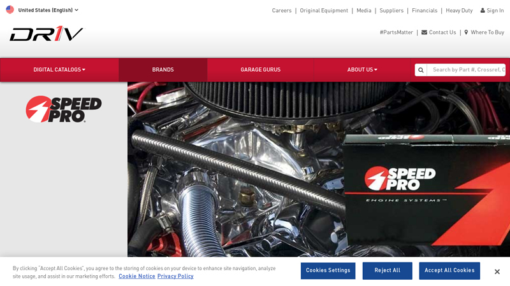Viewport: 510px width, 286px height.
Task: Open the Careers link
Action: (x=282, y=10)
